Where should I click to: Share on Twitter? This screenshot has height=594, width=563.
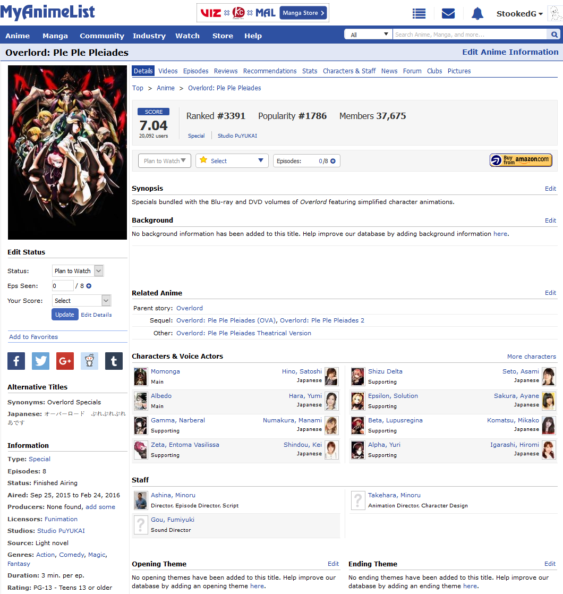tap(40, 361)
